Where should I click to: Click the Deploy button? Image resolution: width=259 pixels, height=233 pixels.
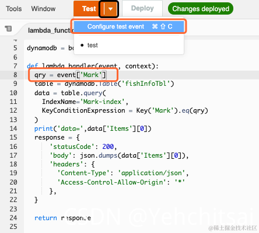click(142, 8)
